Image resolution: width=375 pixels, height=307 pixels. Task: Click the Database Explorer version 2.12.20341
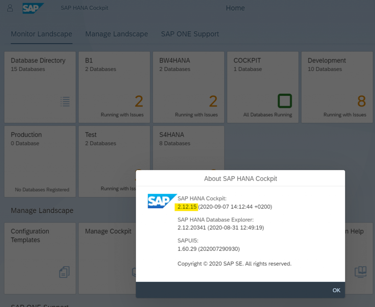pyautogui.click(x=192, y=228)
